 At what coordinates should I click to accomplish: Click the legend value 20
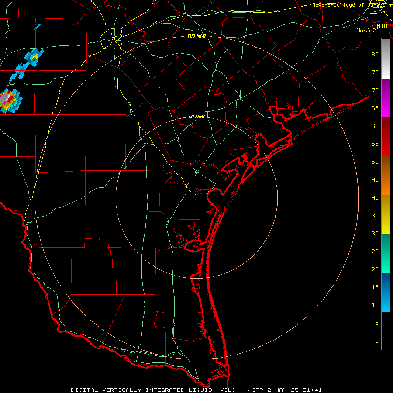(x=375, y=269)
